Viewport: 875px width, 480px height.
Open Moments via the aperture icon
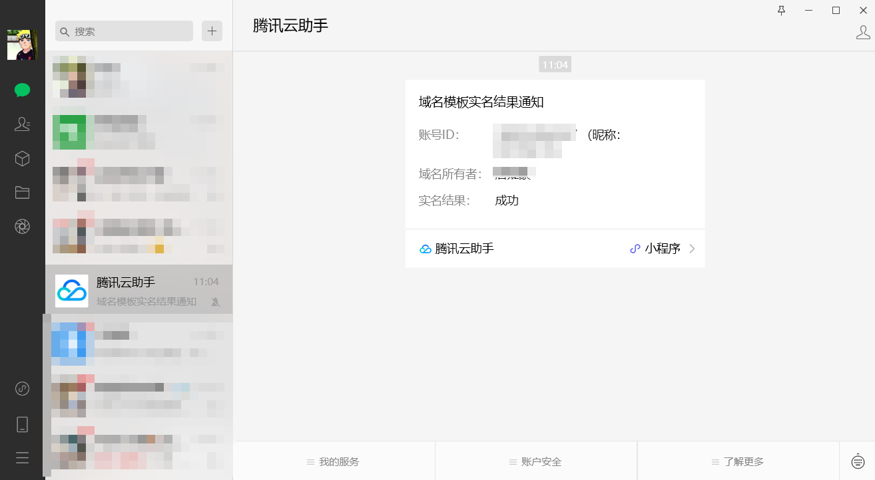pos(22,227)
